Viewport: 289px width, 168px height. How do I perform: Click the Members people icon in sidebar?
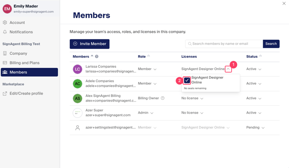point(5,72)
